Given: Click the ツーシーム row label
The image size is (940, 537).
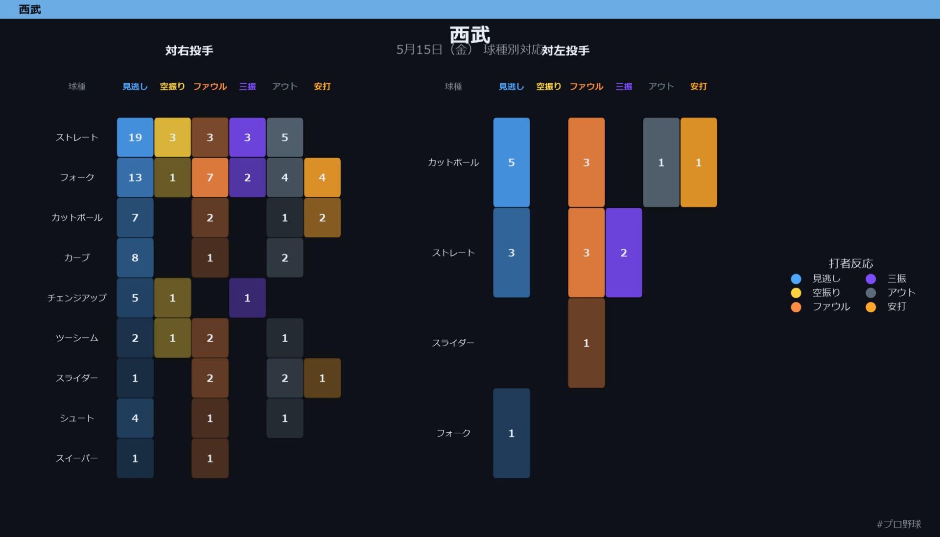Looking at the screenshot, I should pos(77,338).
